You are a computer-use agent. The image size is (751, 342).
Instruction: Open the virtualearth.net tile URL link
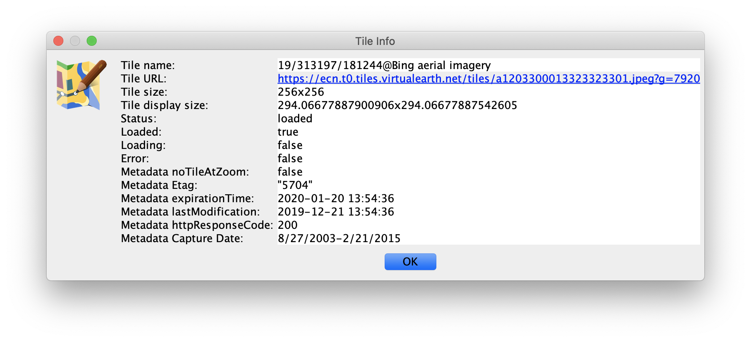(x=488, y=79)
